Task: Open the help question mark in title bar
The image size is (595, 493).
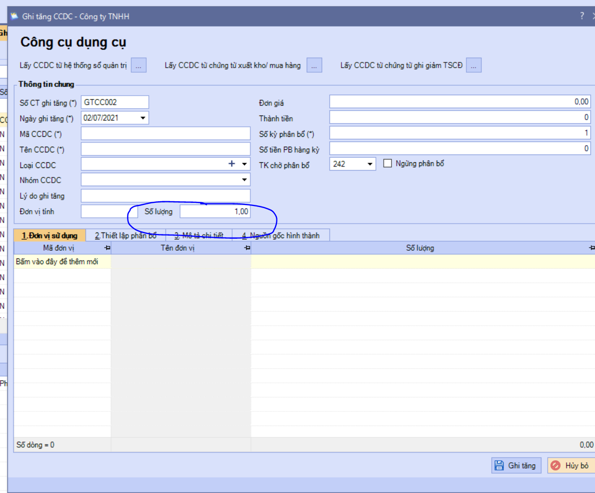Action: 581,16
